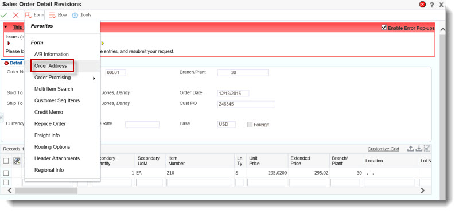
Task: Click the red error indicator icon
Action: 422,5
